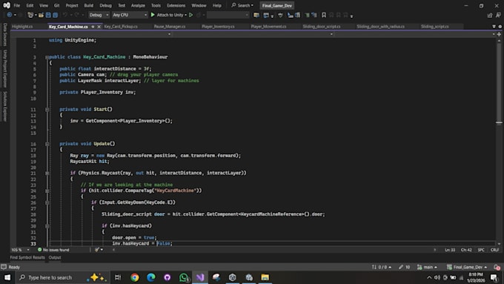Click the uncomment selected lines icon
This screenshot has width=504, height=284.
coord(314,15)
